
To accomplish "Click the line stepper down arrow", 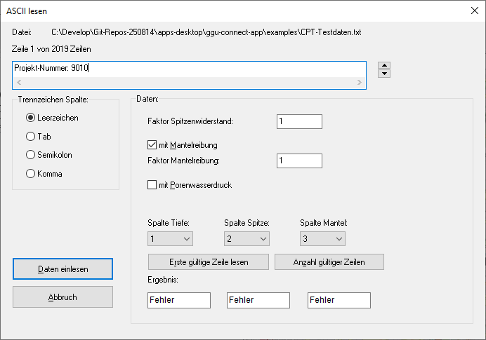I will pyautogui.click(x=384, y=74).
